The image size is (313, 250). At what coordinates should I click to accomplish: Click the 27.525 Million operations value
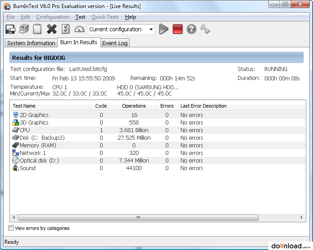(x=134, y=137)
